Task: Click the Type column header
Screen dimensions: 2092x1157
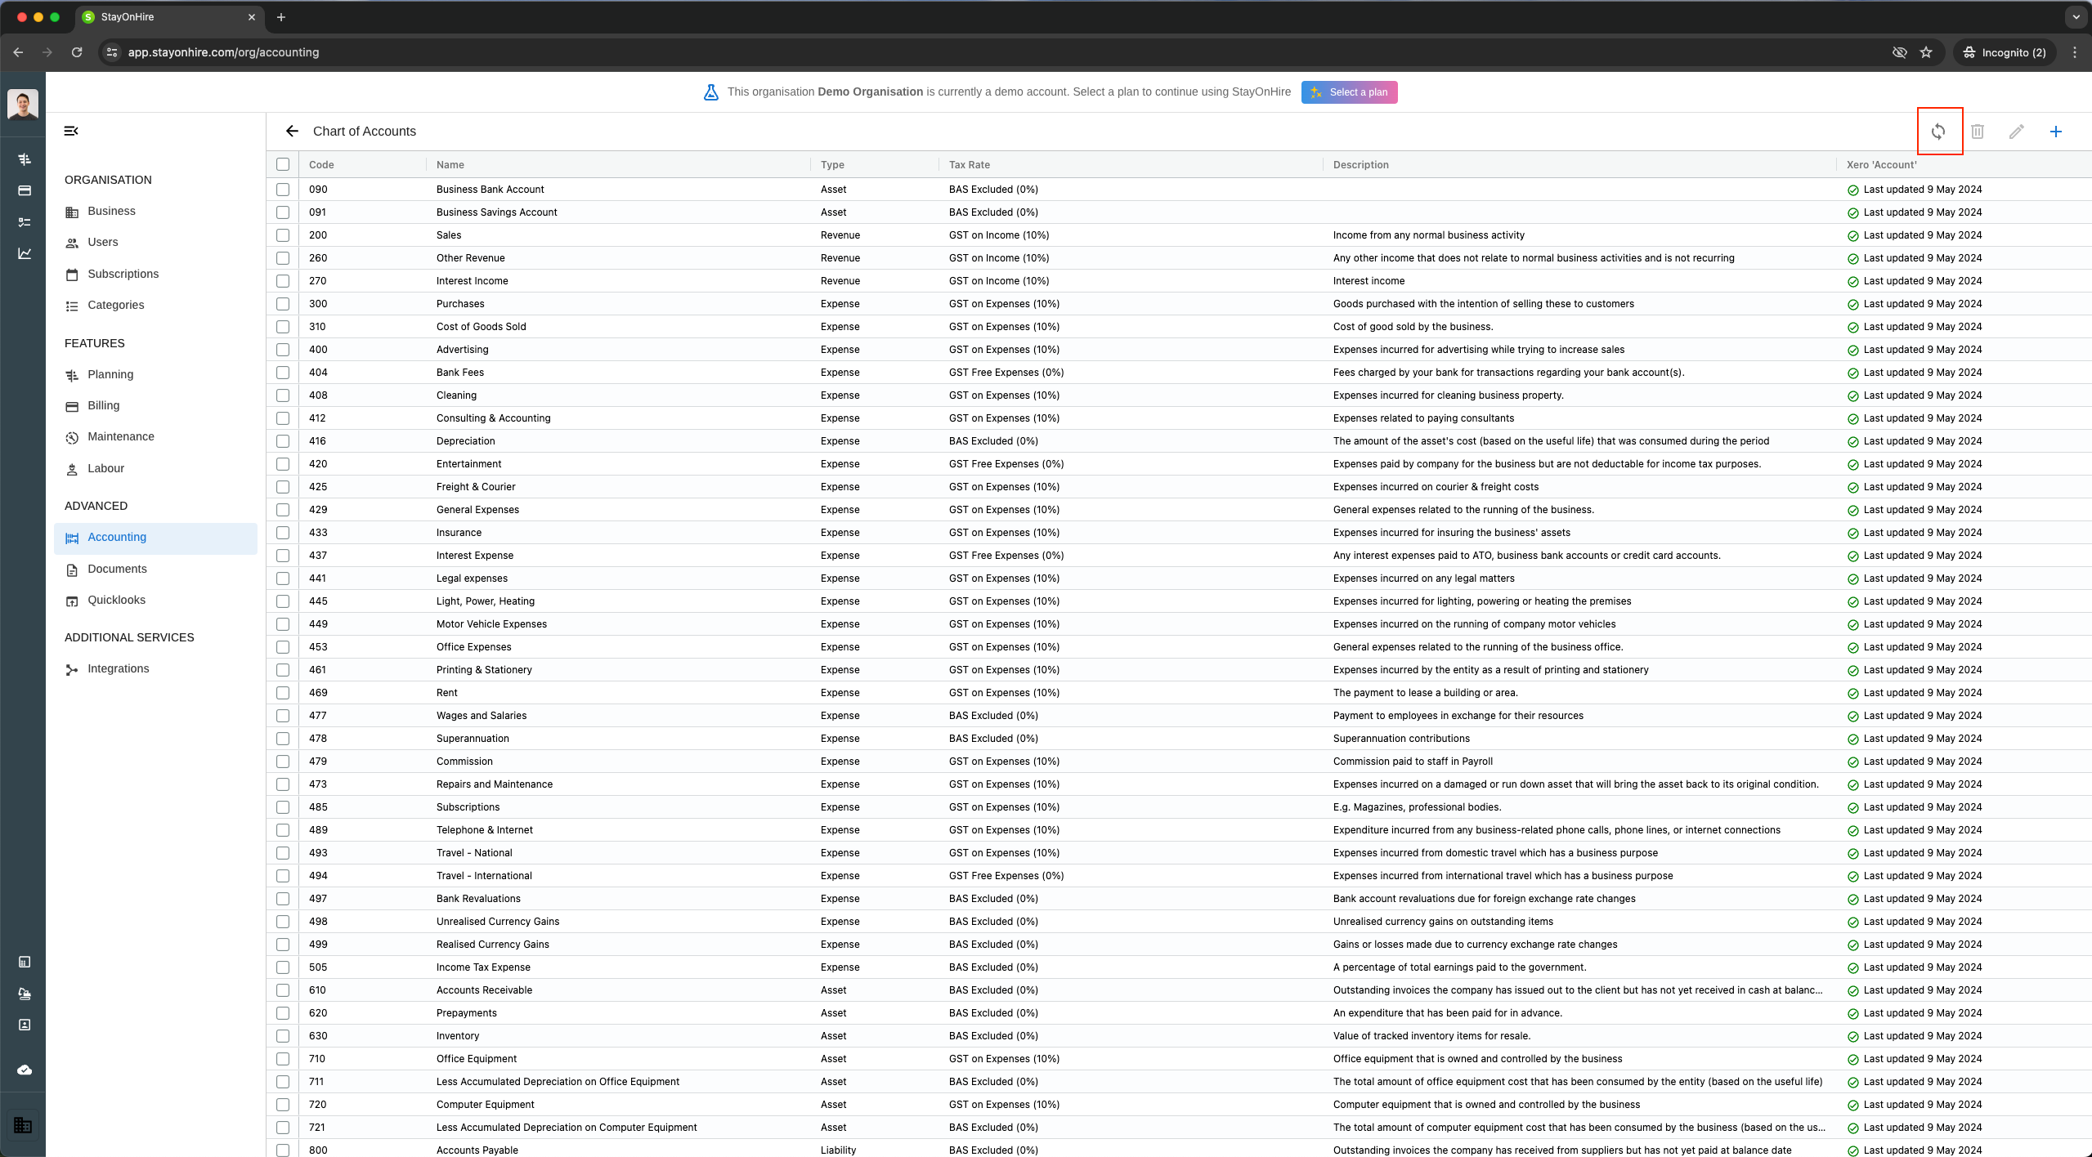Action: click(x=832, y=164)
